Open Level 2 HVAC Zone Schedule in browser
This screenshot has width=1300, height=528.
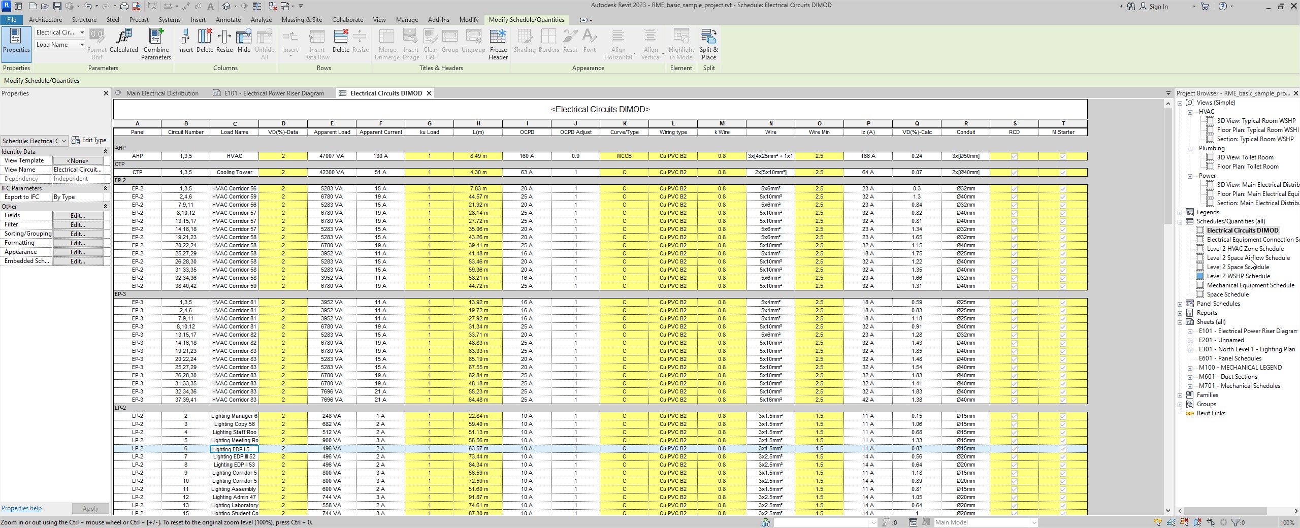(1245, 249)
